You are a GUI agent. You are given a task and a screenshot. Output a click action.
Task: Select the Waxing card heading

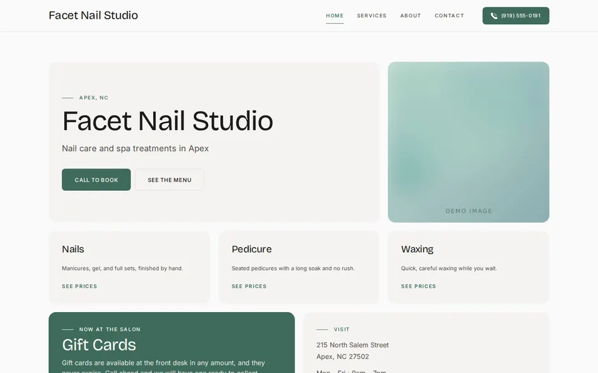click(x=417, y=249)
